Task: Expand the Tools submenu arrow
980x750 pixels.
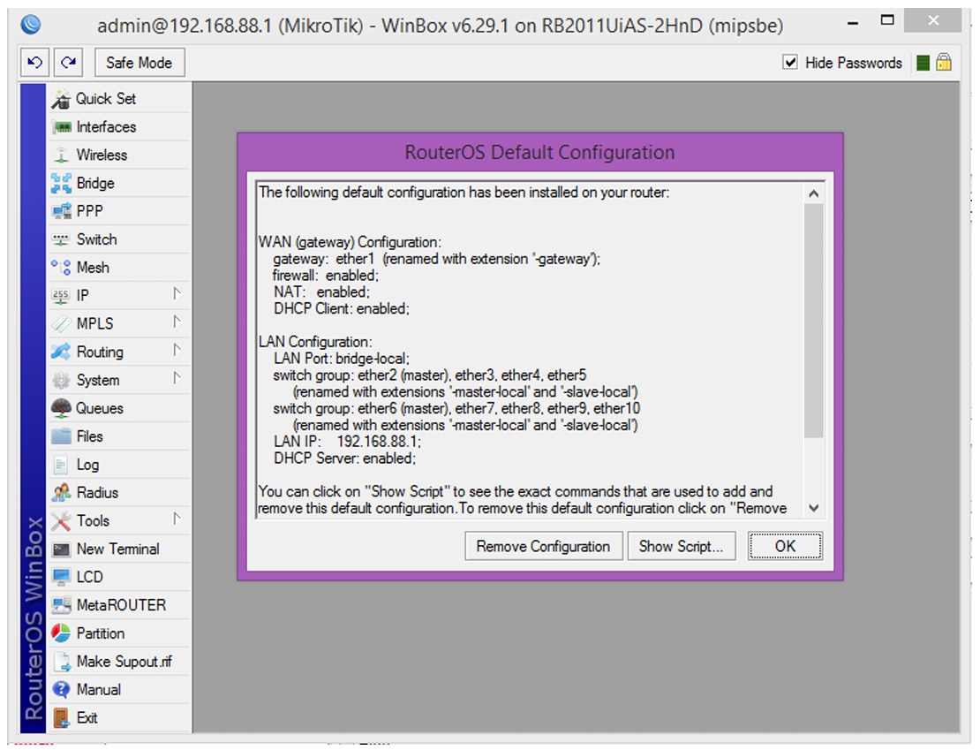Action: click(177, 519)
